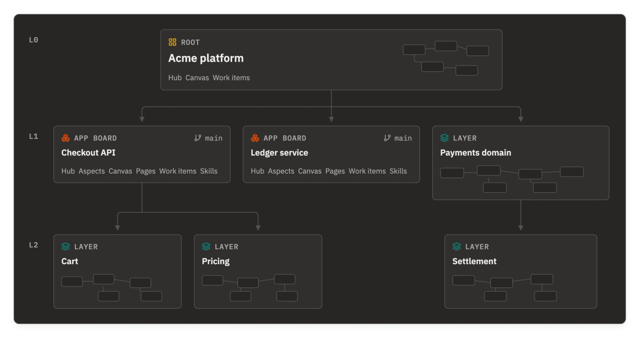Image resolution: width=640 pixels, height=338 pixels.
Task: Click the branch icon on Checkout API
Action: pos(198,138)
